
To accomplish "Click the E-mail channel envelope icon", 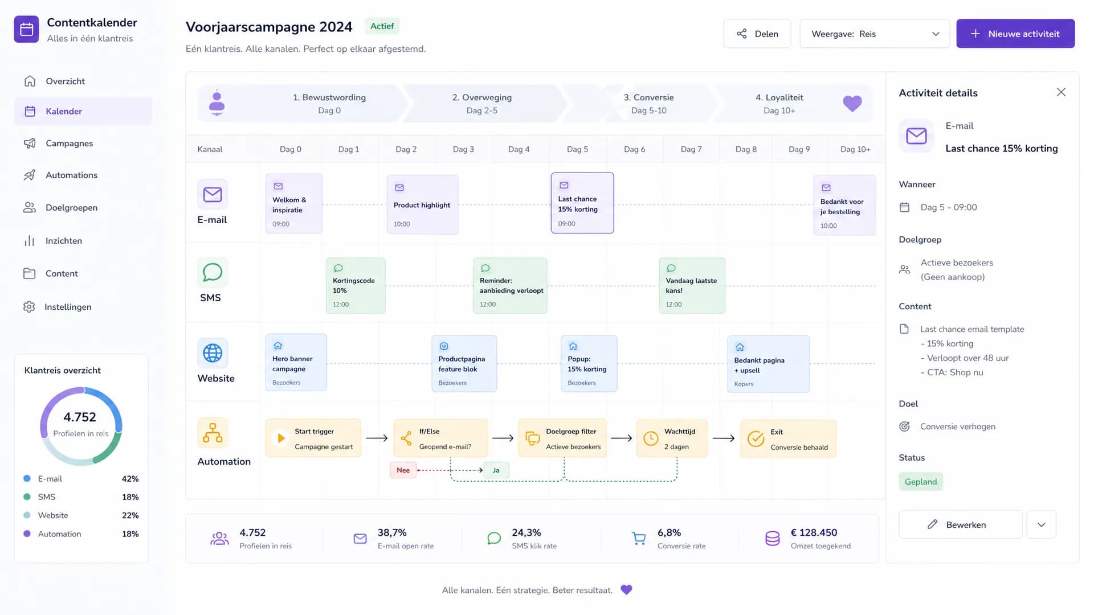I will [213, 195].
